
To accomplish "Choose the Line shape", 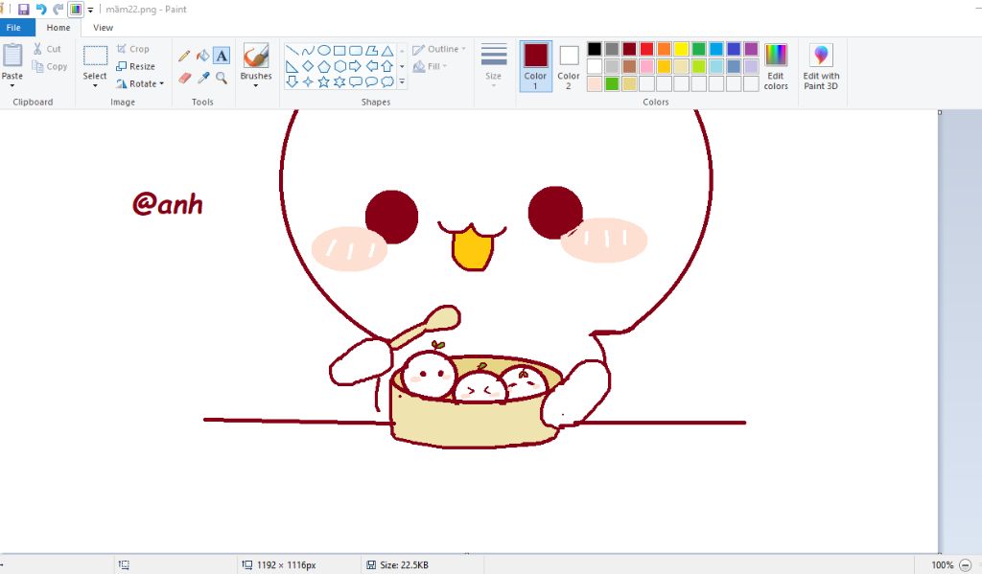I will pos(292,51).
